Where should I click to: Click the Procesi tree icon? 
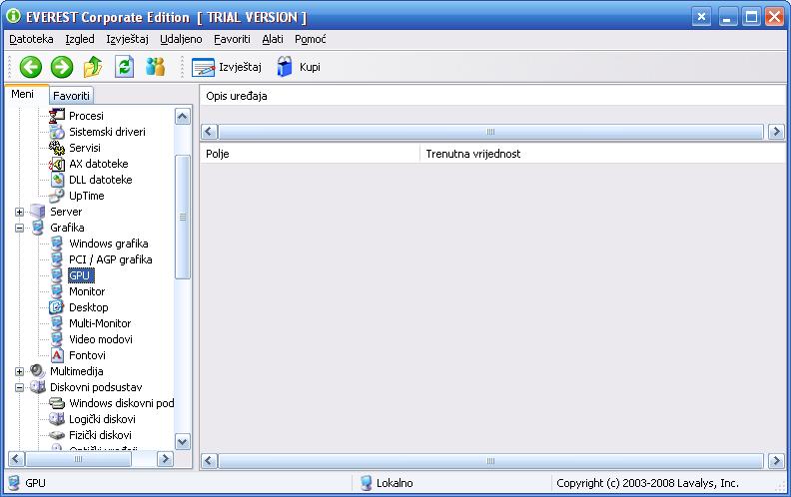click(57, 116)
